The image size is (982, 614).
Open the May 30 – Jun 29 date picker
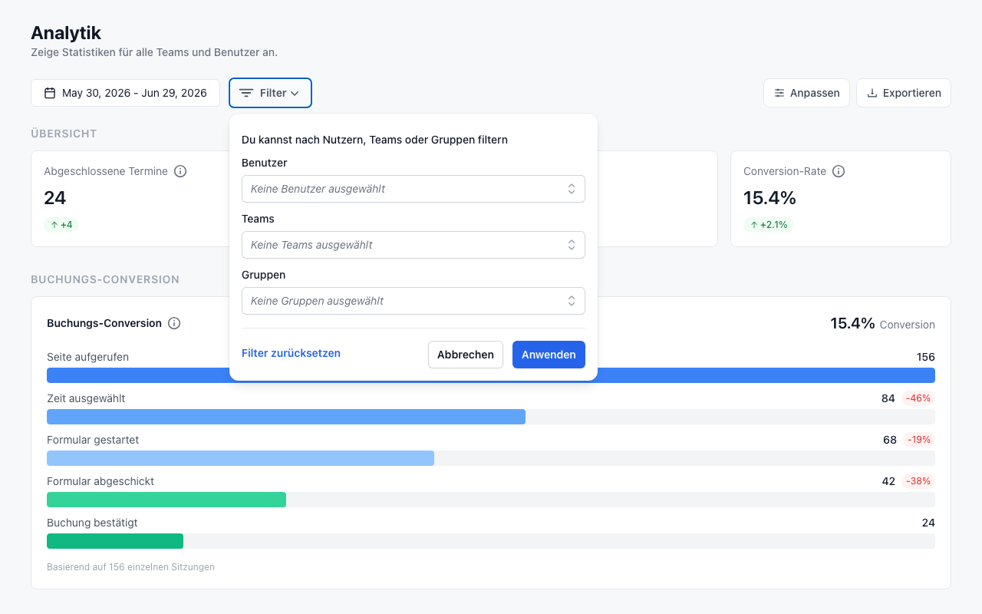(x=126, y=93)
